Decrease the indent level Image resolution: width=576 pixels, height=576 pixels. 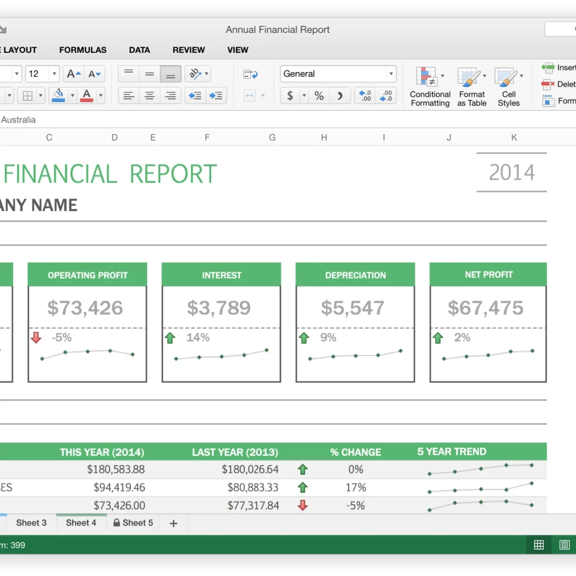pyautogui.click(x=195, y=96)
